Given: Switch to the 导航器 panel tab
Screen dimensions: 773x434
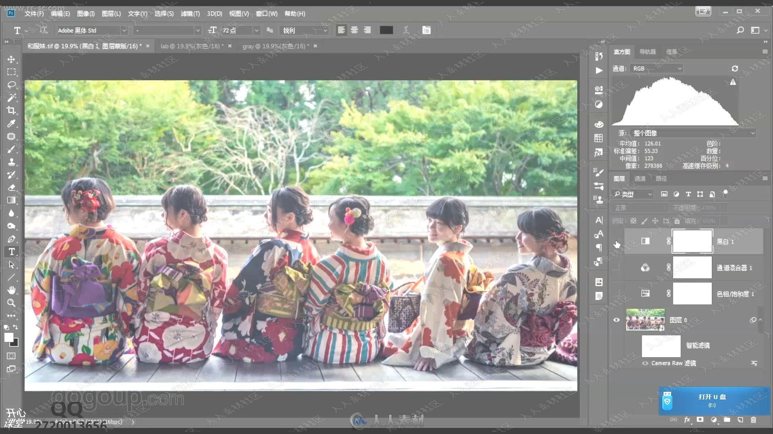Looking at the screenshot, I should [648, 52].
